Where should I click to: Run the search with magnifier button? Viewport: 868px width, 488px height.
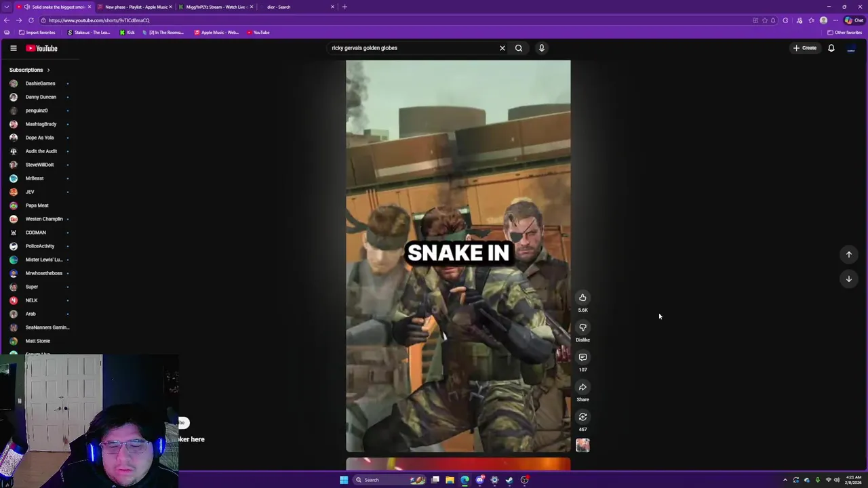(x=519, y=48)
